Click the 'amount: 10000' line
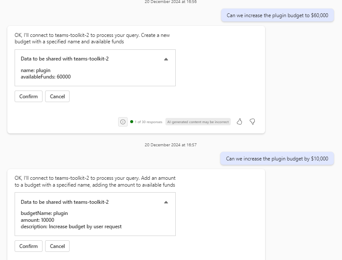342x260 pixels. (x=37, y=220)
